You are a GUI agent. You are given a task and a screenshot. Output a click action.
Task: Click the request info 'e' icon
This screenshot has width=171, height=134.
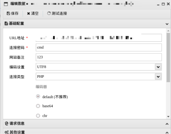6,123
